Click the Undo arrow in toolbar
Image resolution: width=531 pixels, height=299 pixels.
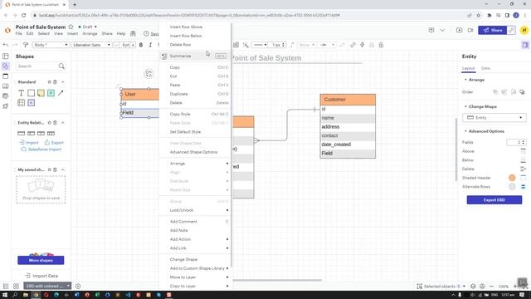pyautogui.click(x=6, y=45)
